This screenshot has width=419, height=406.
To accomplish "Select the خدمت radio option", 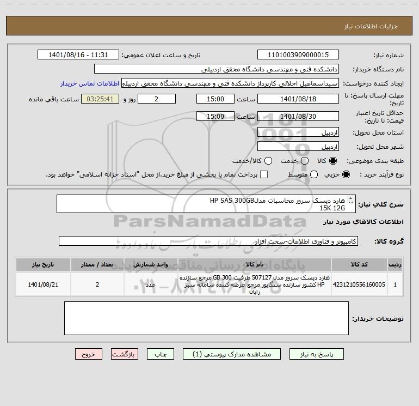I will point(305,161).
